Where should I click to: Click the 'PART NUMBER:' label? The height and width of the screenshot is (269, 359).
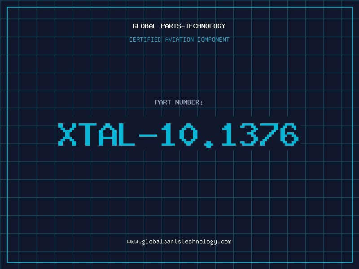tap(179, 102)
